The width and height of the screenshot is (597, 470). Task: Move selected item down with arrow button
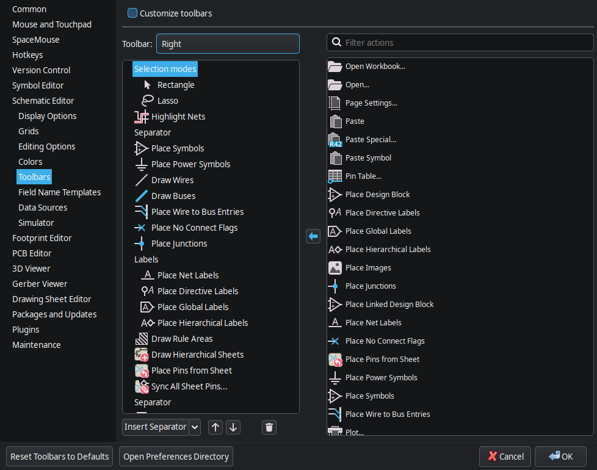[x=233, y=427]
